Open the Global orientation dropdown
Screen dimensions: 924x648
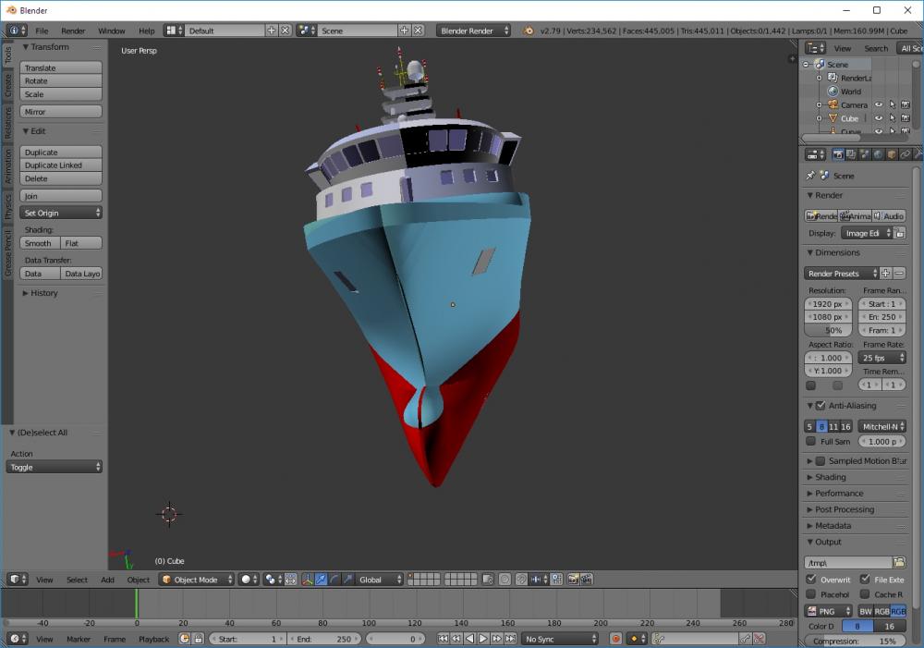[x=380, y=580]
